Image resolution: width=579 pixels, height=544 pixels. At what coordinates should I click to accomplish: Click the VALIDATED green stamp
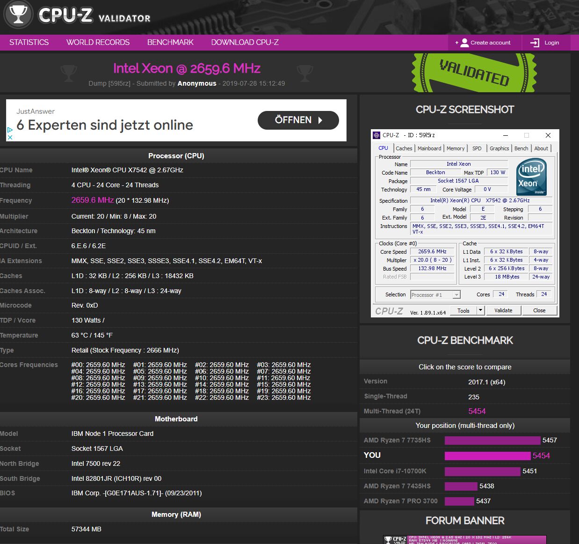[x=474, y=73]
